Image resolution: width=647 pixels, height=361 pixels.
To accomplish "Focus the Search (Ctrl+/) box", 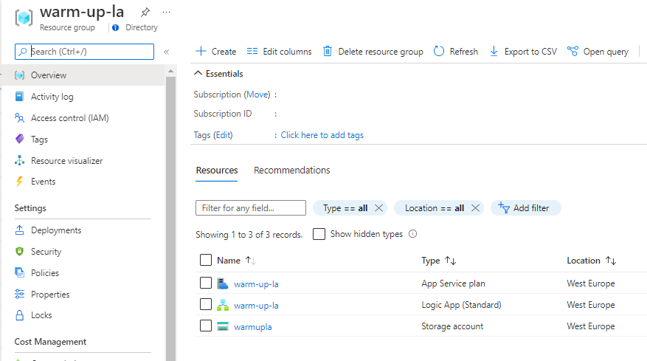I will pos(84,52).
